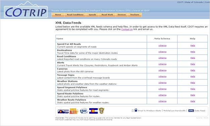
Task: Click the Help column header
Action: pos(193,39)
